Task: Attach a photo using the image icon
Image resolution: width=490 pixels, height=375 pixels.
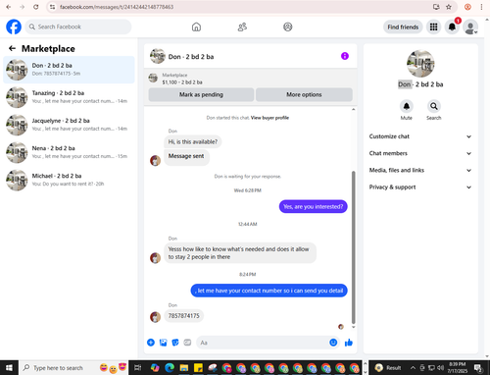Action: click(163, 343)
